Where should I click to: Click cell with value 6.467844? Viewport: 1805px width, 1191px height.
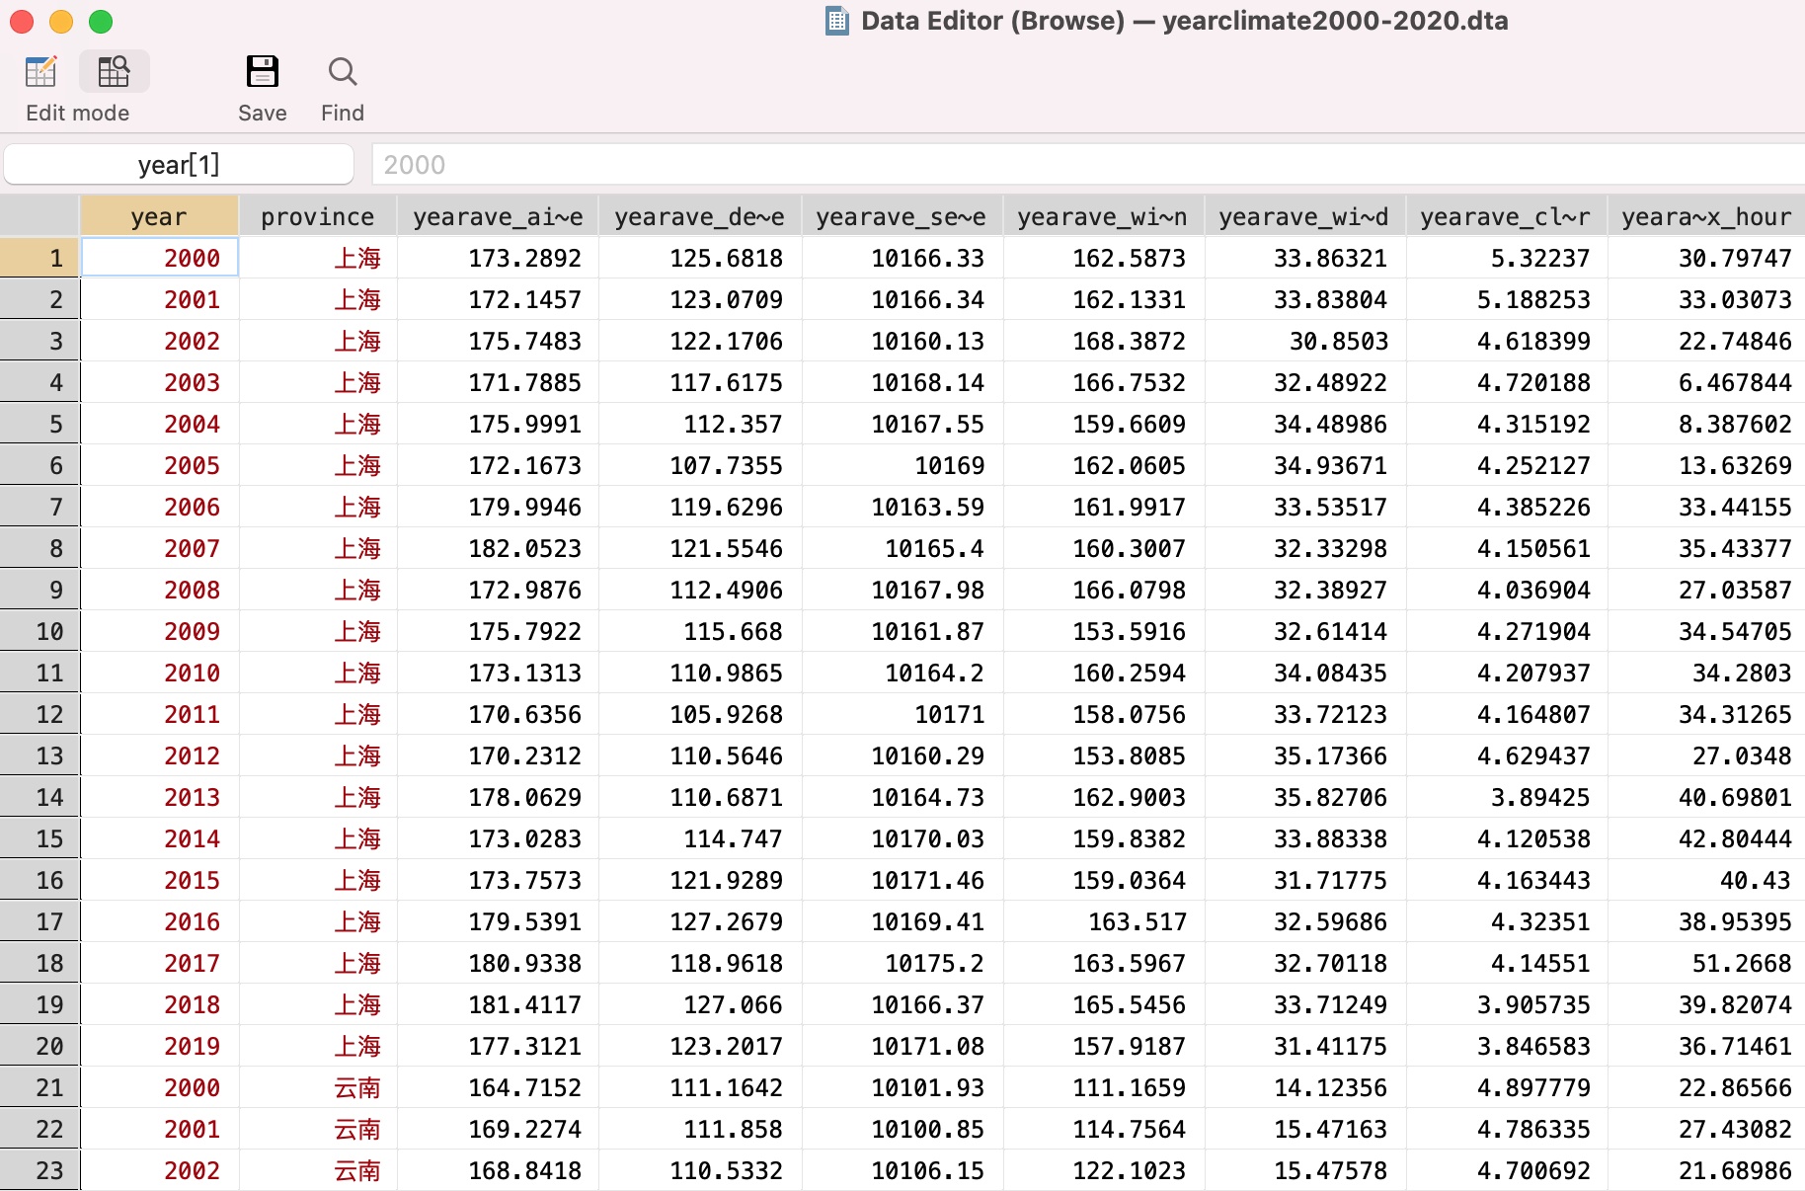(1706, 382)
